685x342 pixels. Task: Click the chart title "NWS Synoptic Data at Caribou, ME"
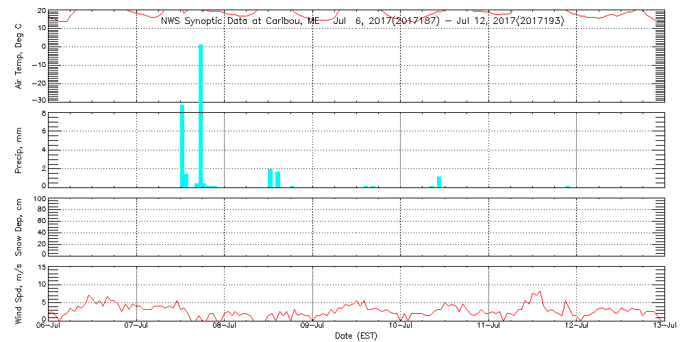coord(240,21)
